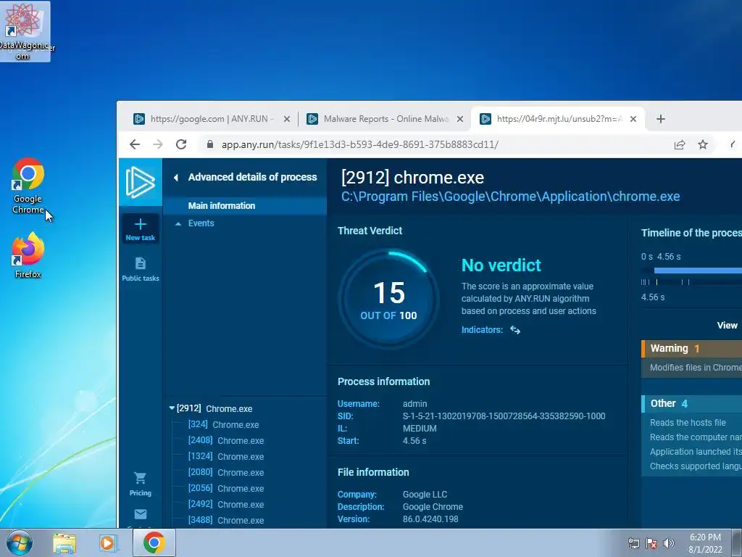
Task: Open the DataWagon.com desktop shortcut
Action: coord(25,31)
